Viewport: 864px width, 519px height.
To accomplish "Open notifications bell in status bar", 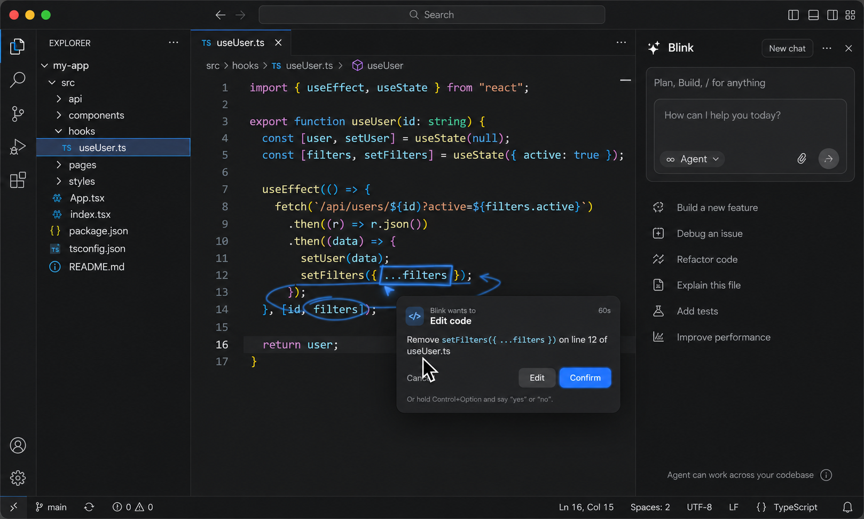I will click(847, 507).
